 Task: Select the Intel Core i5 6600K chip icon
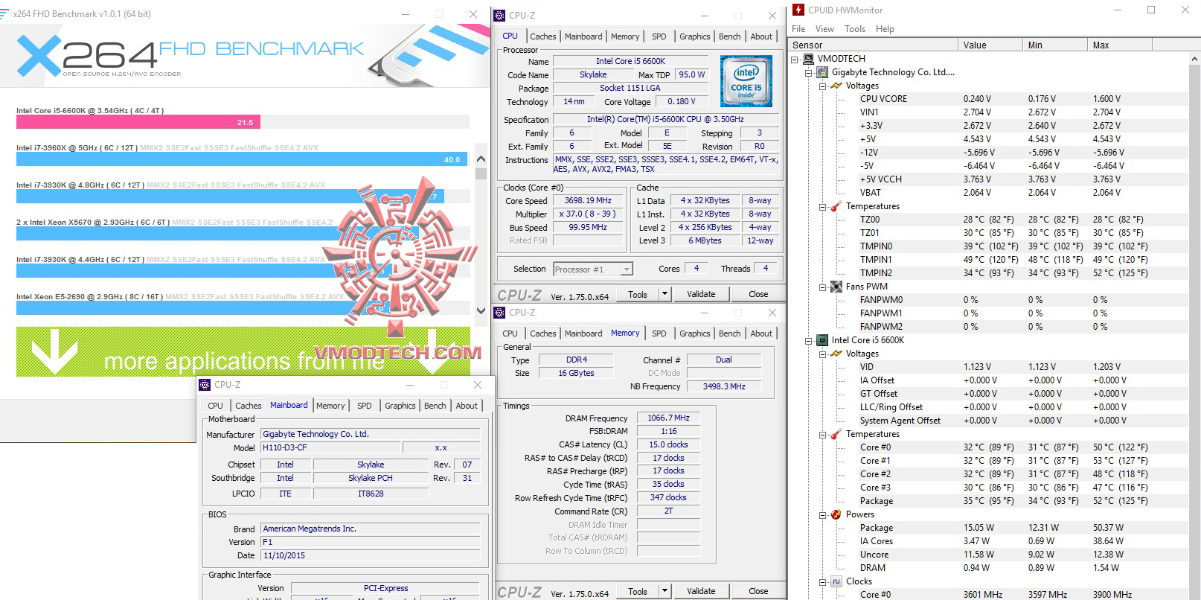[x=822, y=340]
